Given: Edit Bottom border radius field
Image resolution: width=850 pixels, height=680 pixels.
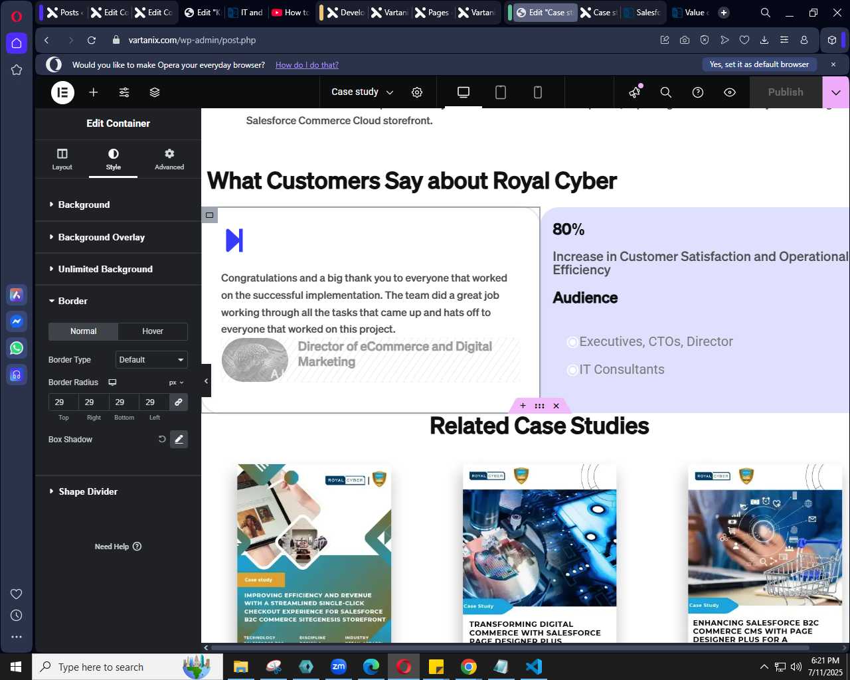Looking at the screenshot, I should [124, 402].
